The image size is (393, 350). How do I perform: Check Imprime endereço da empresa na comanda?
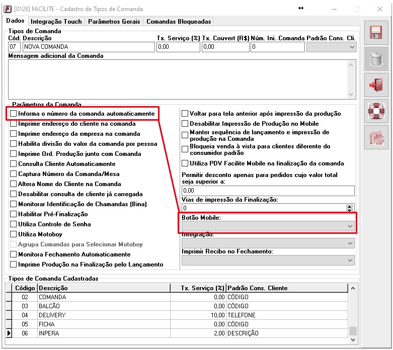pos(13,134)
